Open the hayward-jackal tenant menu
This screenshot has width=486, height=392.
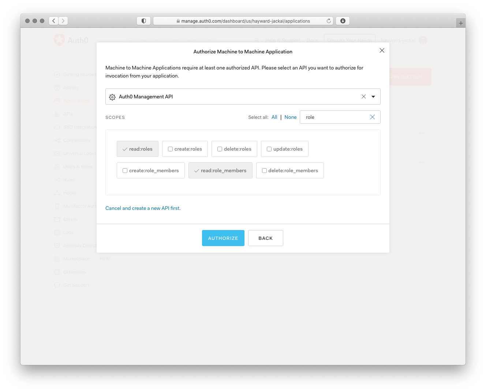point(398,40)
